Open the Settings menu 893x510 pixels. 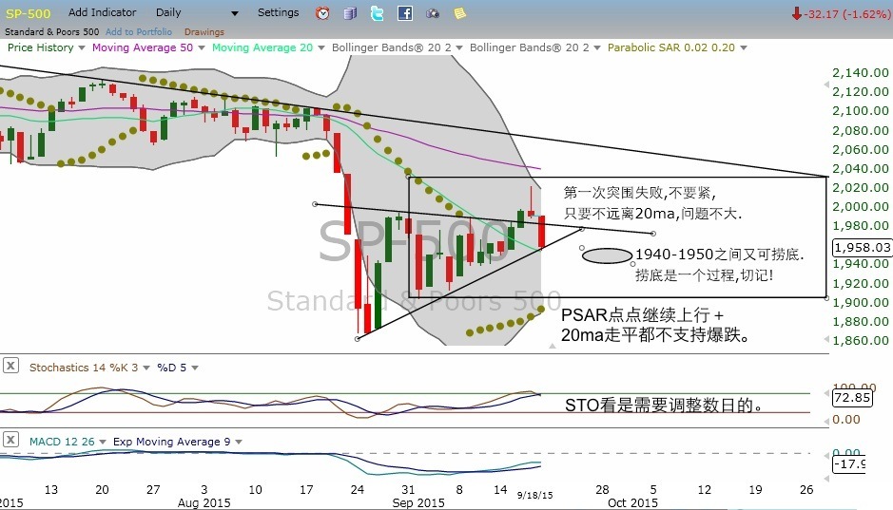(278, 12)
